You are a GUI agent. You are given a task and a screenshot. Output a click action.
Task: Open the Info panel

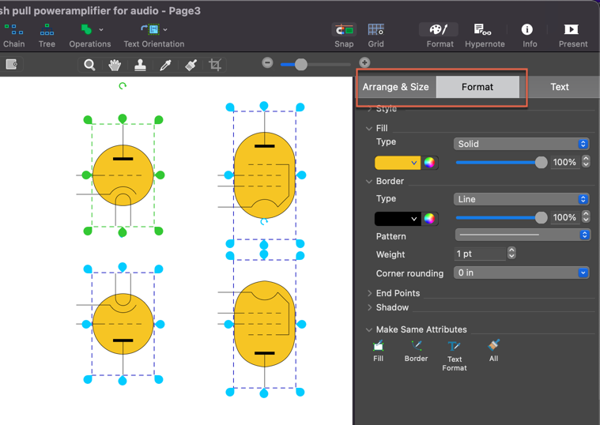click(527, 29)
